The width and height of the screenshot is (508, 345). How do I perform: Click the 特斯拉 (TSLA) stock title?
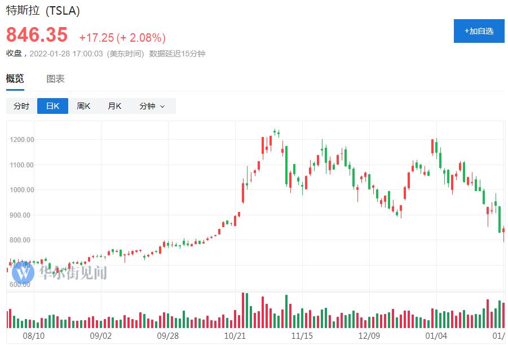click(x=43, y=11)
